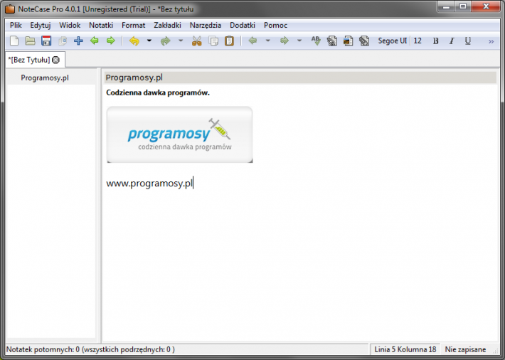
Task: Minimize the NoteCase Pro window
Action: (x=446, y=6)
